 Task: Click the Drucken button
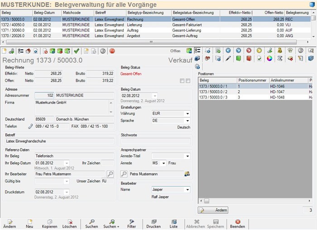point(154,224)
